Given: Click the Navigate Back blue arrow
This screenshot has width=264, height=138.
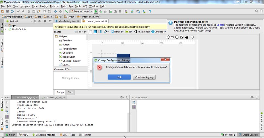Looking at the screenshot, I should (x=55, y=11).
